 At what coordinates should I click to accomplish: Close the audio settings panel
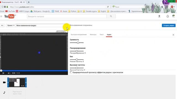point(173,35)
